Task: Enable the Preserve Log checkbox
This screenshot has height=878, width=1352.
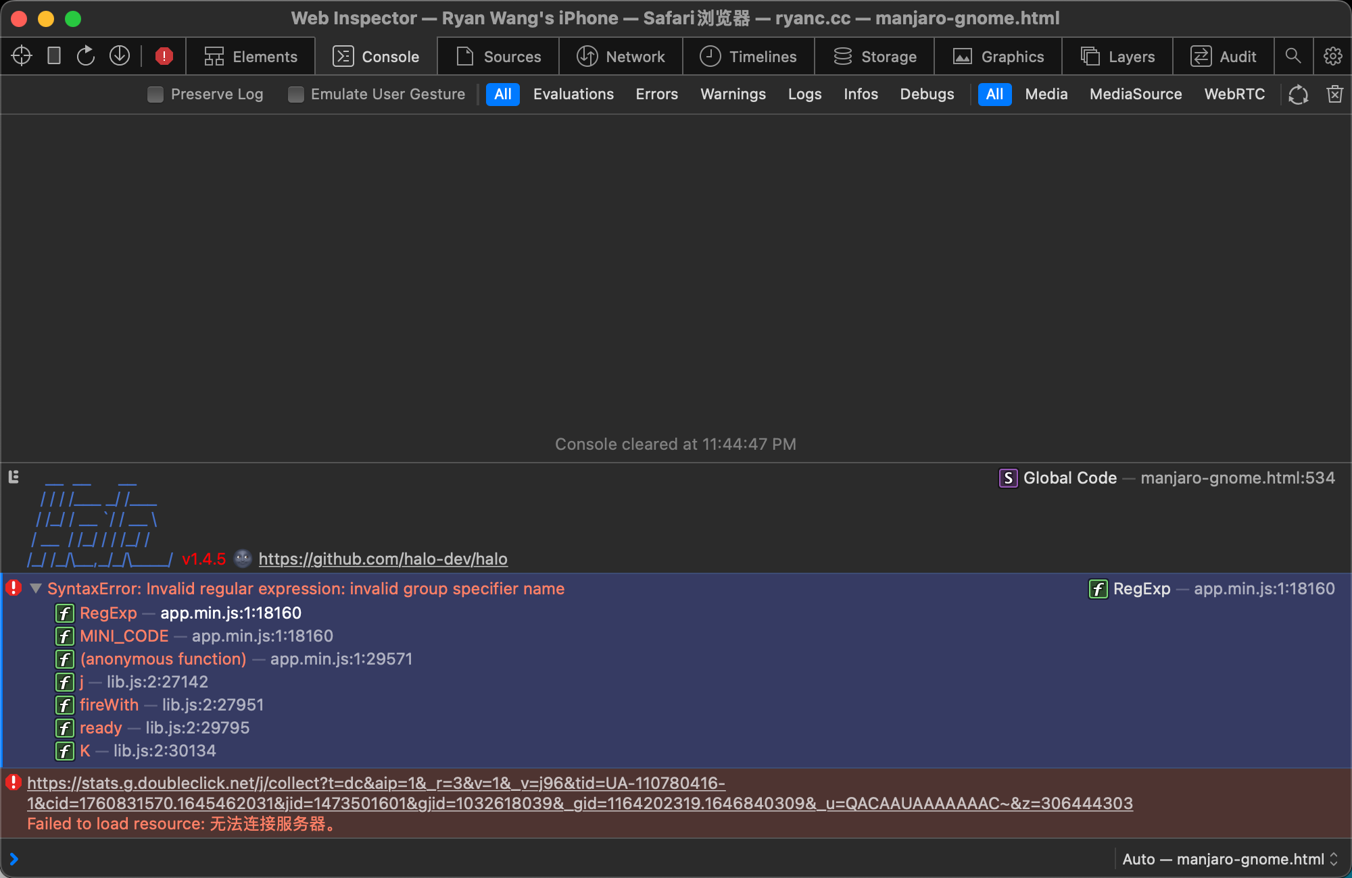Action: pyautogui.click(x=155, y=95)
